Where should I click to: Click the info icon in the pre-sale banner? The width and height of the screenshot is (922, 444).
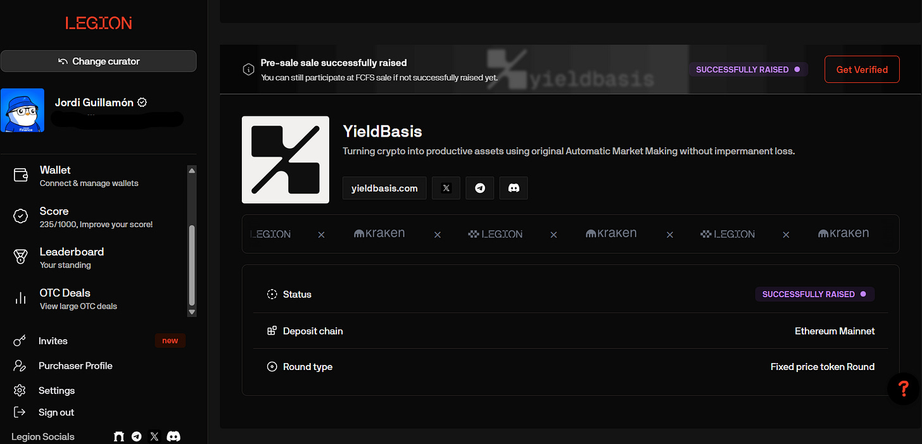click(249, 70)
